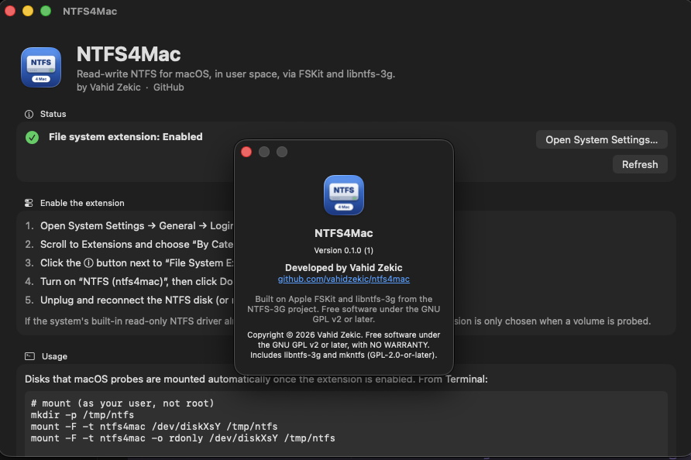Image resolution: width=691 pixels, height=460 pixels.
Task: Click the NTFS4Mac app icon in main window header
Action: (x=41, y=67)
